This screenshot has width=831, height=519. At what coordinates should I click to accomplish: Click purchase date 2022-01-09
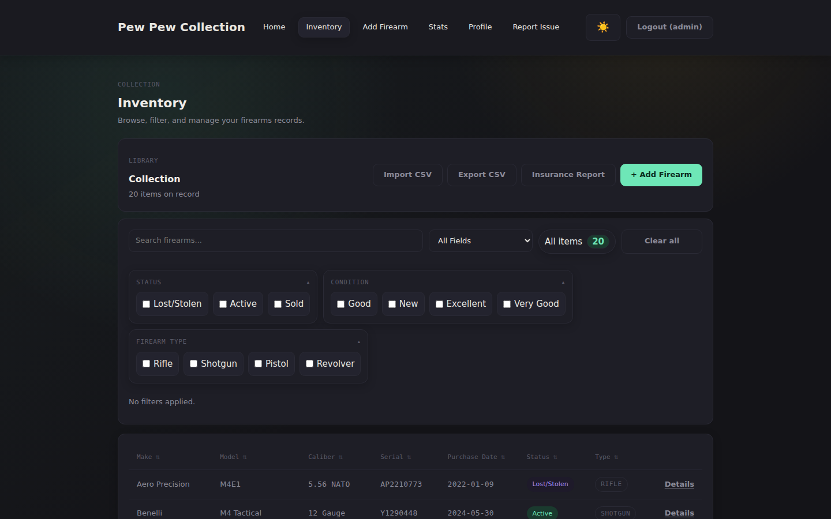[x=470, y=484]
